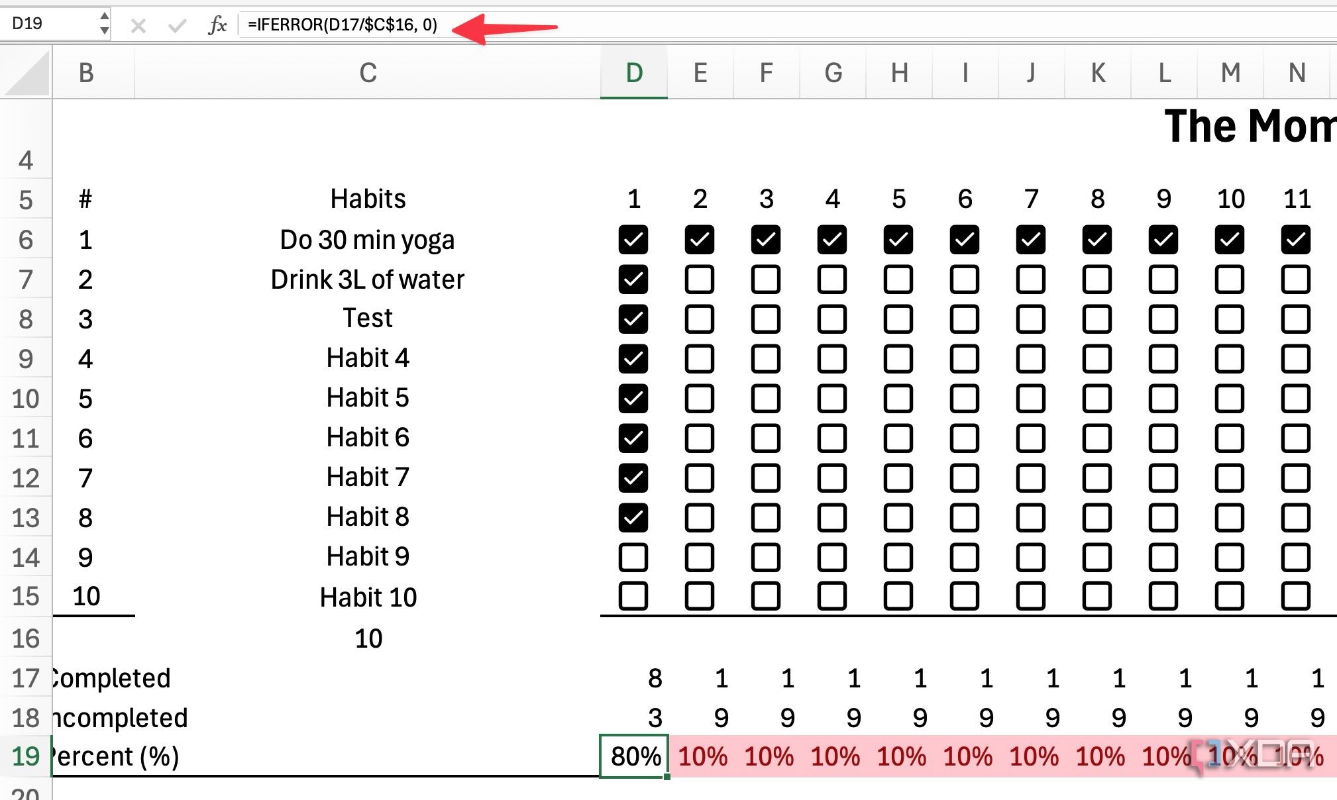Check the Habit 10 checkbox for day 5
This screenshot has width=1337, height=800.
click(x=898, y=596)
